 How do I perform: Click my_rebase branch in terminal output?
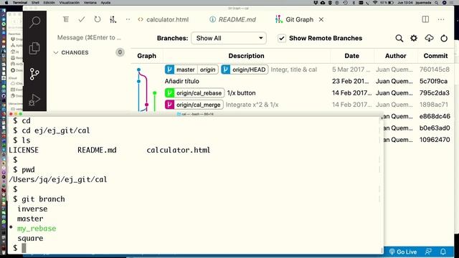37,229
